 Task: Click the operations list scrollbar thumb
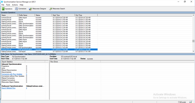point(193,41)
